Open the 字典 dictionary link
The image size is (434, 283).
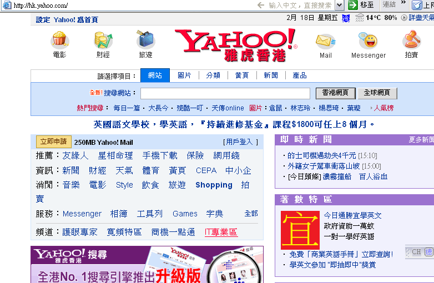click(215, 214)
